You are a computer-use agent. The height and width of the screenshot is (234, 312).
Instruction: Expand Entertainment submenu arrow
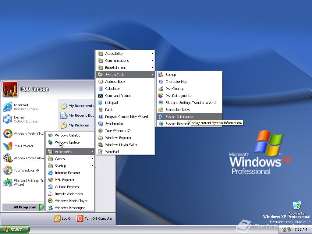coord(152,67)
